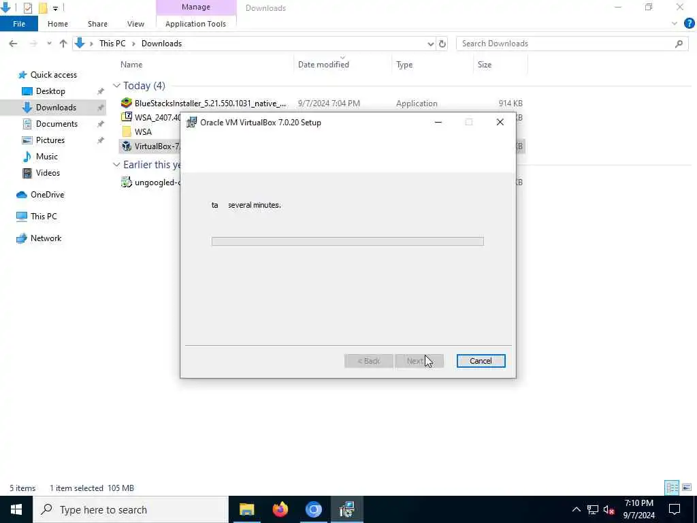
Task: Go back in Explorer navigation
Action: coord(13,44)
